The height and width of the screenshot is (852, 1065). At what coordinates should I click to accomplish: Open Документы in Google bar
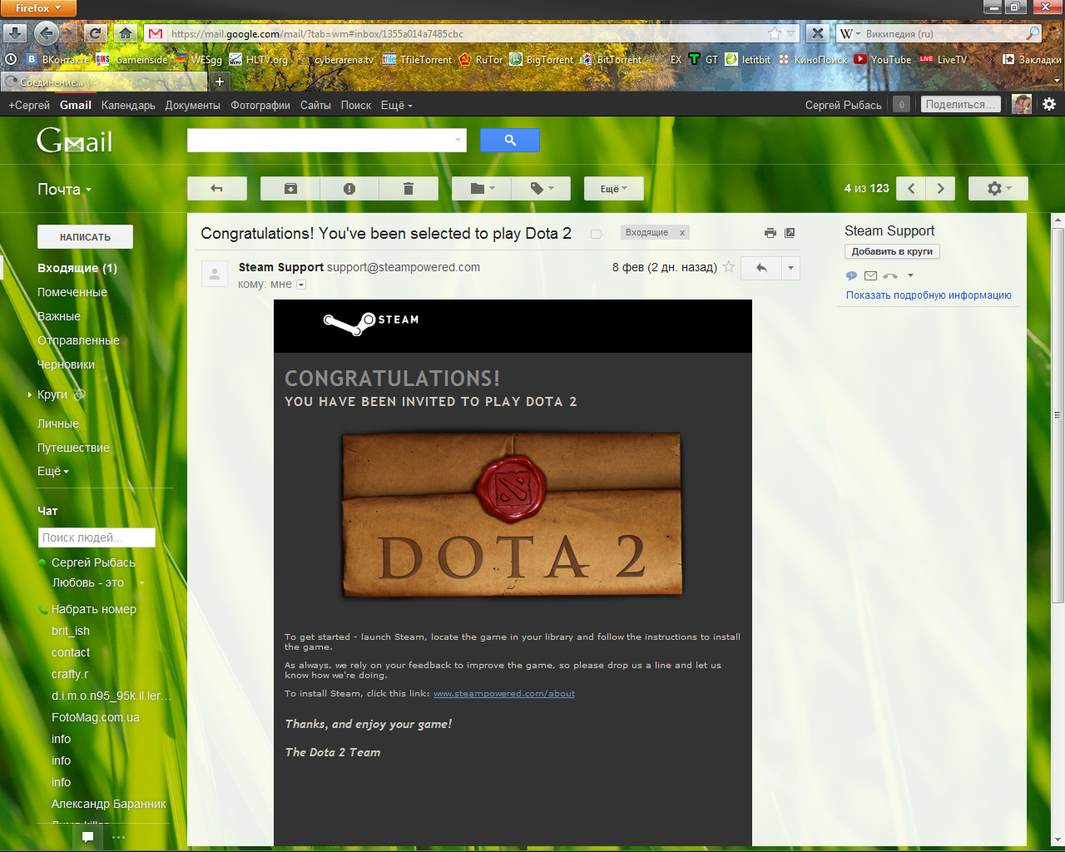click(x=192, y=105)
